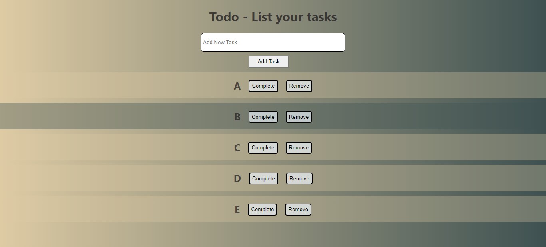The height and width of the screenshot is (247, 546).
Task: Click the Add Task button
Action: (268, 61)
